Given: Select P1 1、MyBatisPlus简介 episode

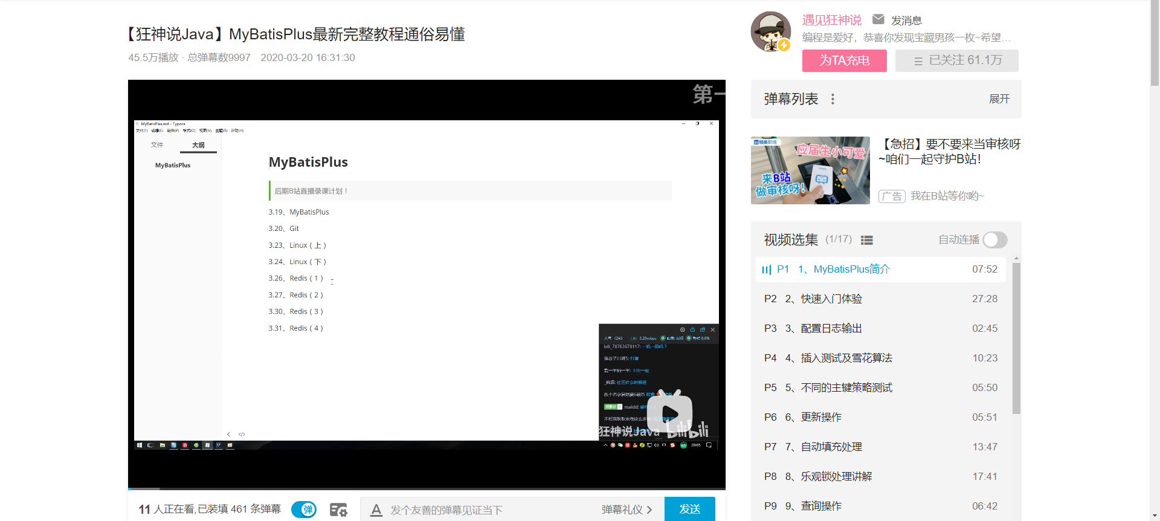Looking at the screenshot, I should pos(881,270).
